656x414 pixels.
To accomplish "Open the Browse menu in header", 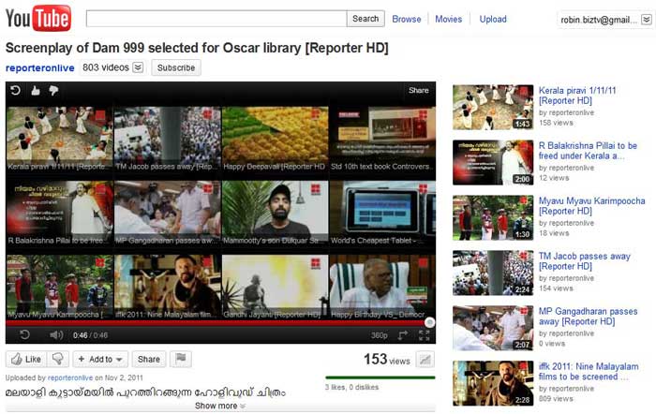I will pos(406,19).
